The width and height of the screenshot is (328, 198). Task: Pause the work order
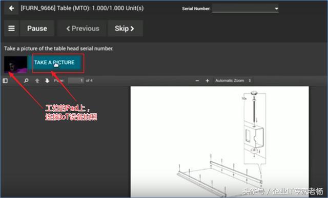point(37,28)
